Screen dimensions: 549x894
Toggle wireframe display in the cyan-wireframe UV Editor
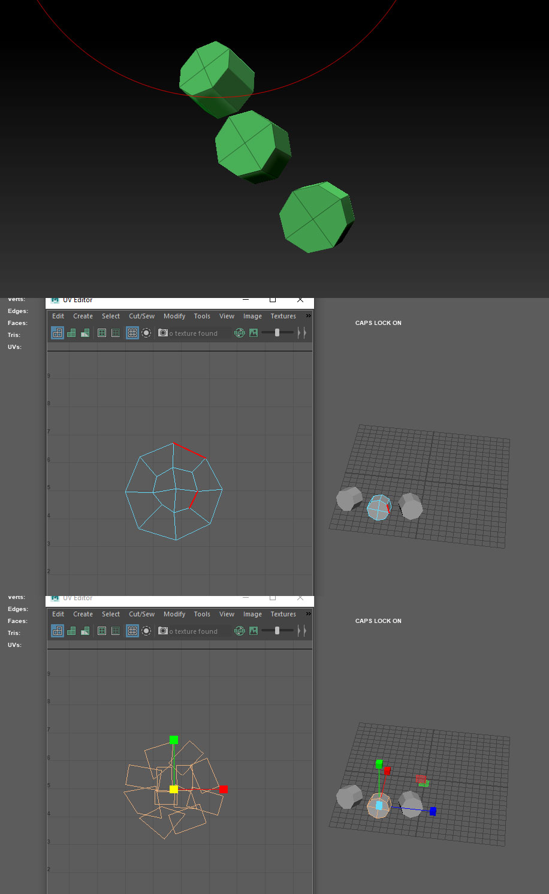(58, 333)
